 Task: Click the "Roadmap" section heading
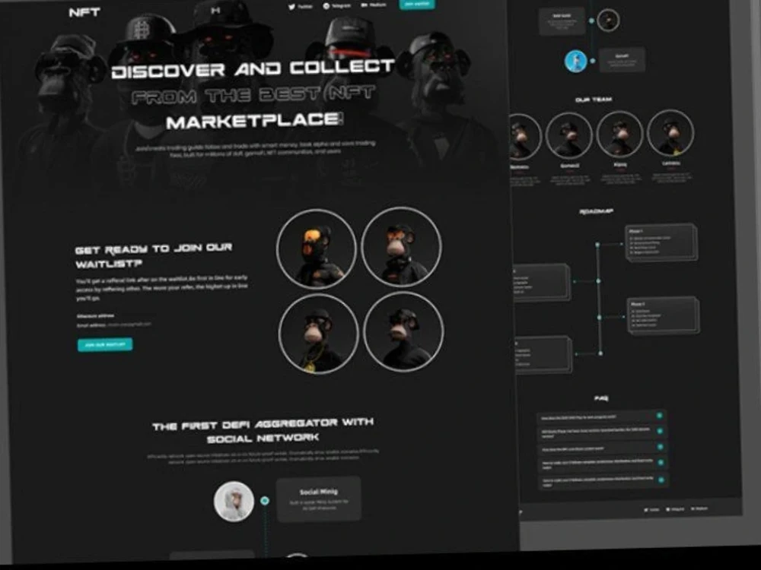pyautogui.click(x=597, y=212)
